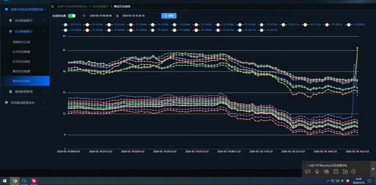Toggle TE-0210A legend entry
Screen dimensions: 376x185
[225, 30]
